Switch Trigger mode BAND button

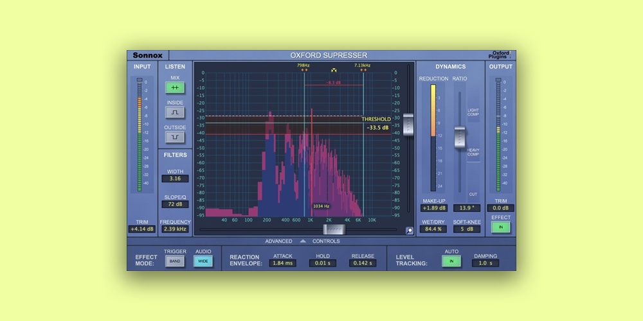[x=174, y=261]
